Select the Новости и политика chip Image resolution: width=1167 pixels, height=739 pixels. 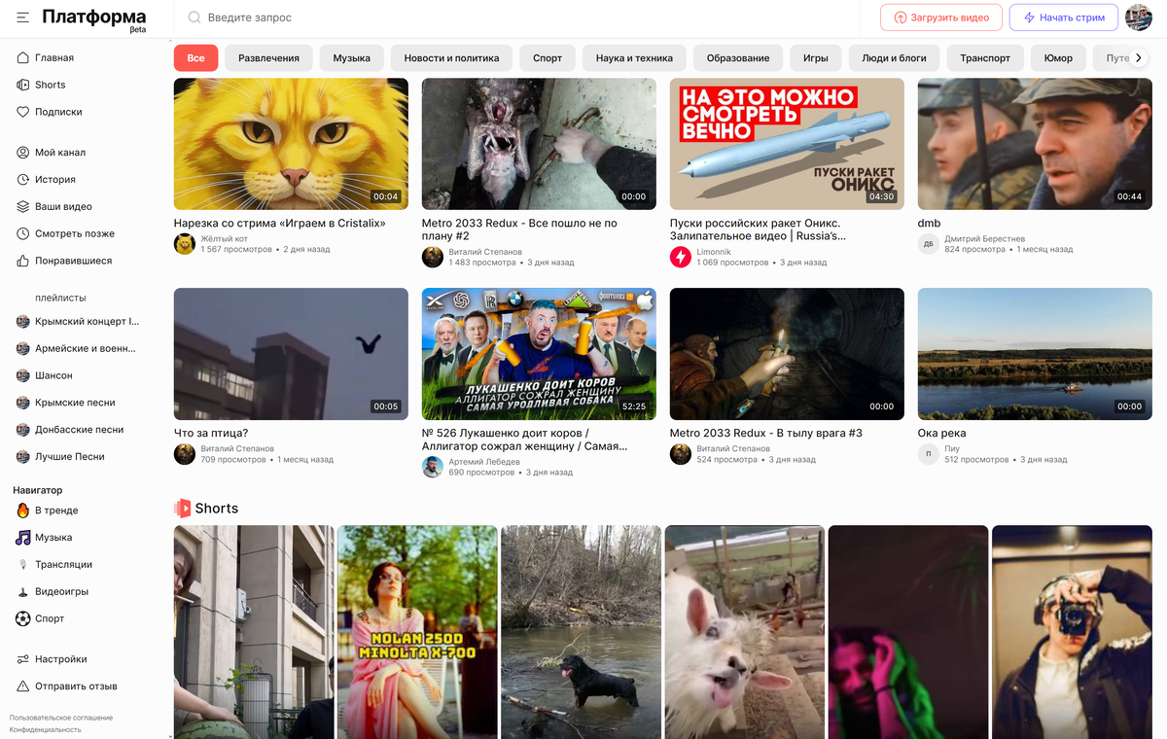[x=451, y=58]
